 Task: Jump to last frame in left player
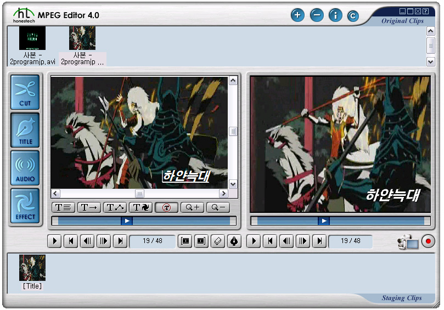pyautogui.click(x=120, y=241)
